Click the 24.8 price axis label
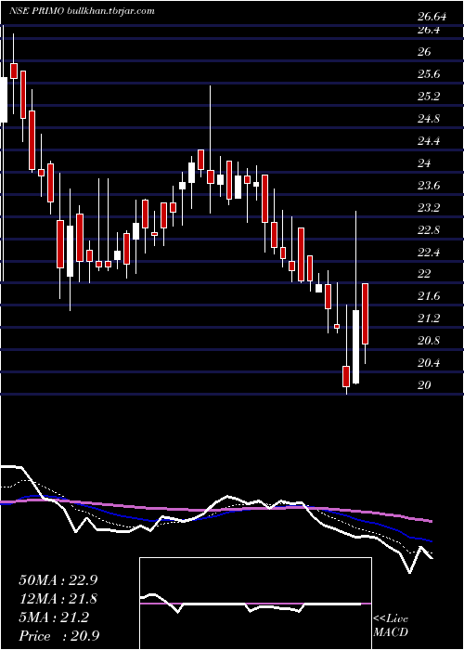 429,119
